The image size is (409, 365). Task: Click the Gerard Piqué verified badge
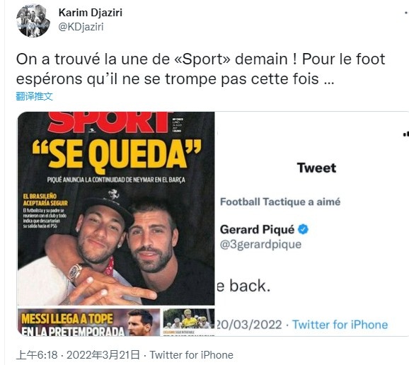[x=303, y=229]
